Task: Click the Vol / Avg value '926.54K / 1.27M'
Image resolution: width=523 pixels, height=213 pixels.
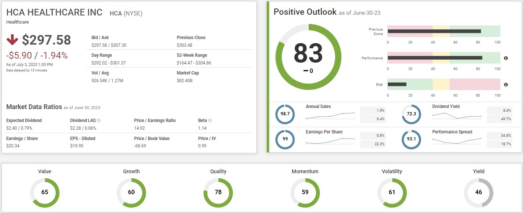Action: (x=107, y=80)
